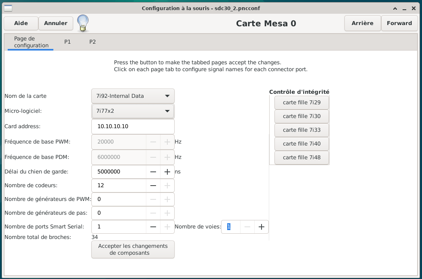
Task: Click the Carte Mesa 0 title
Action: [266, 23]
